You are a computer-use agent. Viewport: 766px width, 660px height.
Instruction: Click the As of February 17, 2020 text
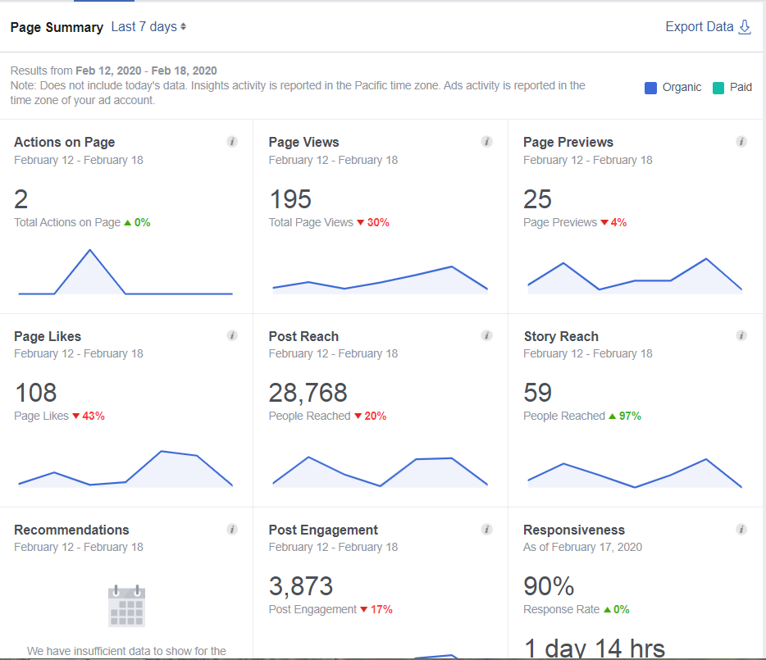pyautogui.click(x=582, y=547)
